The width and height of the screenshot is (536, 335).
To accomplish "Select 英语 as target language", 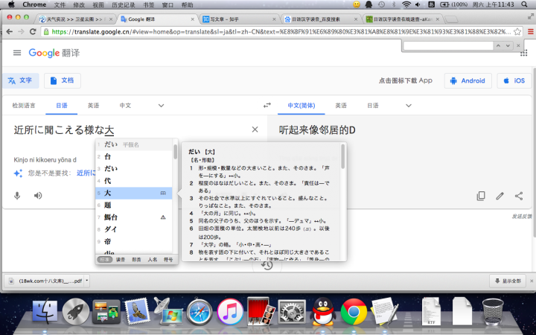I will click(x=341, y=105).
